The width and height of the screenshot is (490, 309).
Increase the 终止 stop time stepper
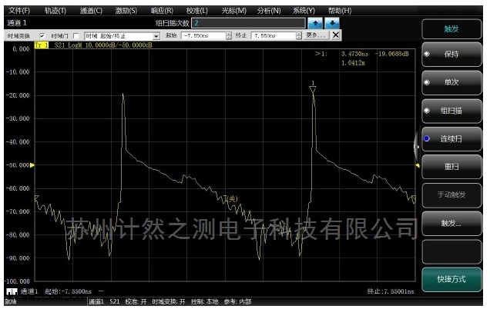click(298, 34)
